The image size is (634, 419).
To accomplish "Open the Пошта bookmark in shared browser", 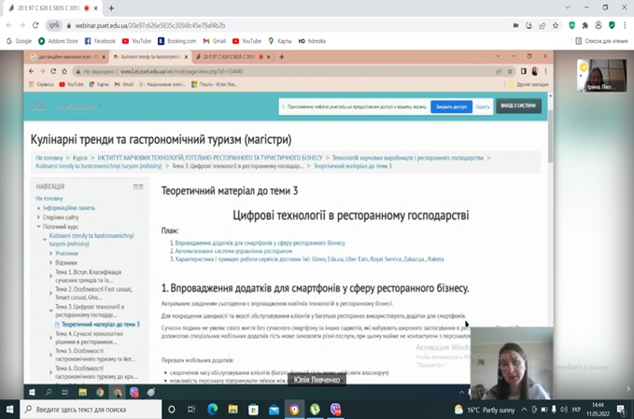I will click(x=215, y=84).
